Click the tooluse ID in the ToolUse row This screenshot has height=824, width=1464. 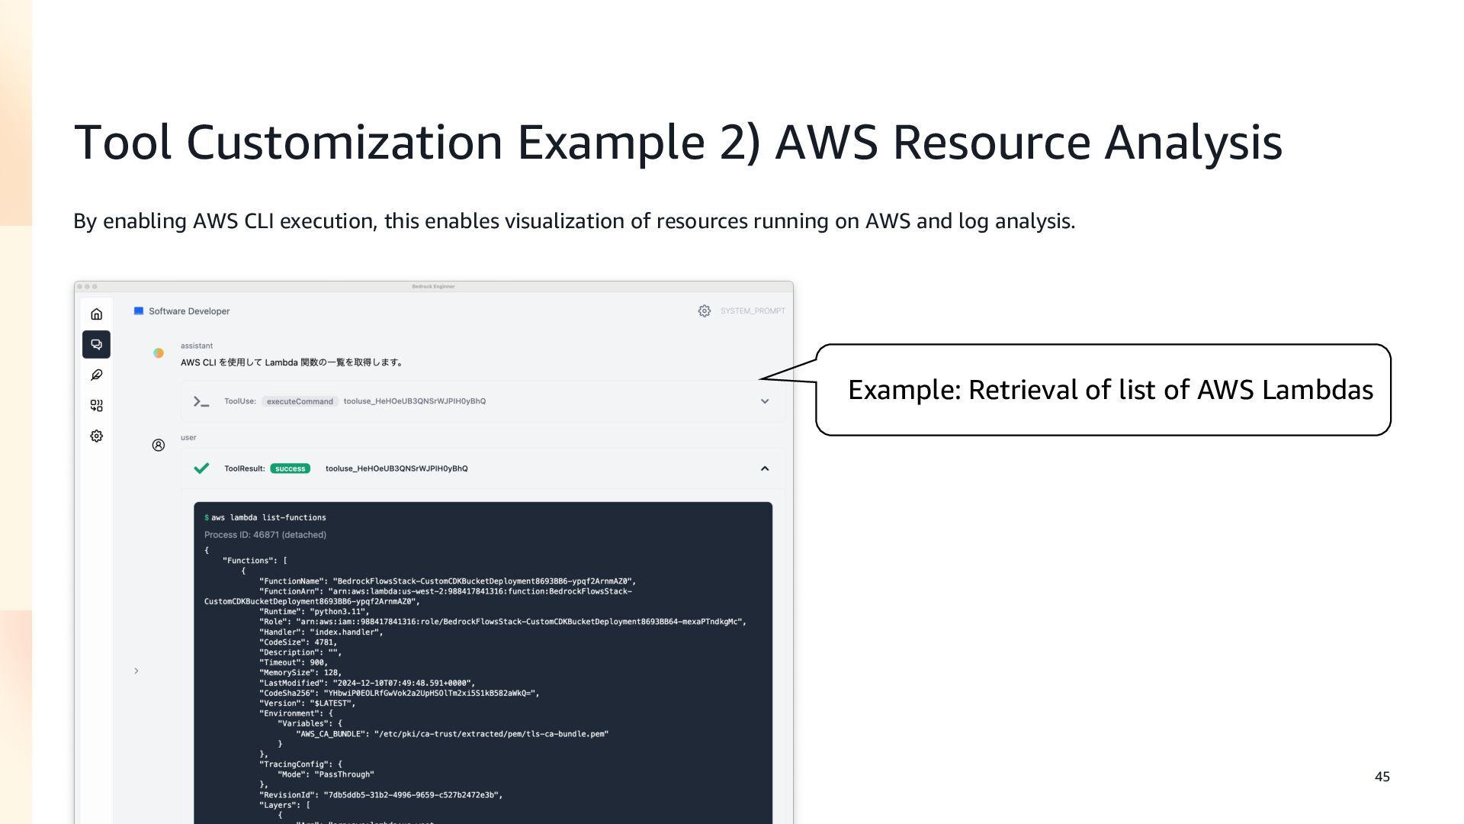(x=415, y=401)
